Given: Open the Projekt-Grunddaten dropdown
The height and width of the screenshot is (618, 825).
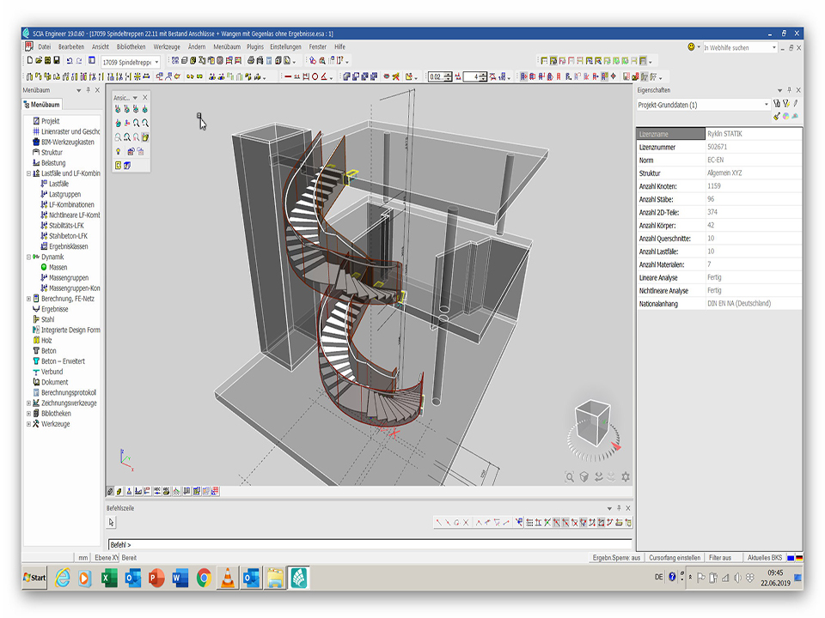Looking at the screenshot, I should [x=767, y=105].
